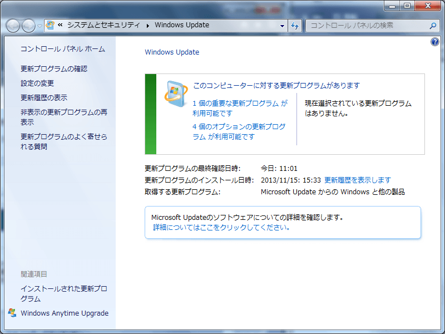
Task: Click the Forward navigation arrow button
Action: (x=29, y=26)
